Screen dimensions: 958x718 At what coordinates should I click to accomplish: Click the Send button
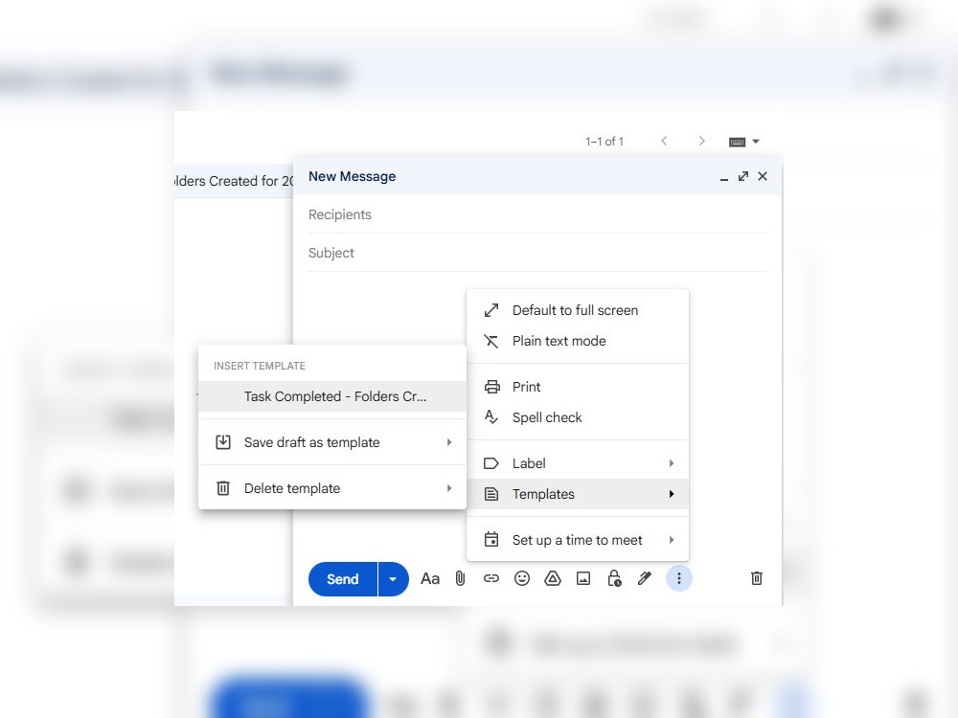point(343,579)
